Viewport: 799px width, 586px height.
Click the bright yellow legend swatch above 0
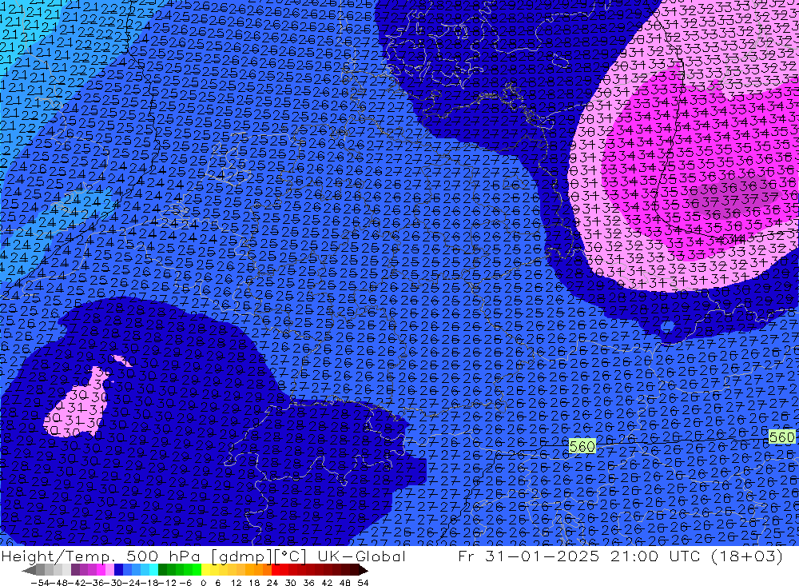pyautogui.click(x=205, y=570)
